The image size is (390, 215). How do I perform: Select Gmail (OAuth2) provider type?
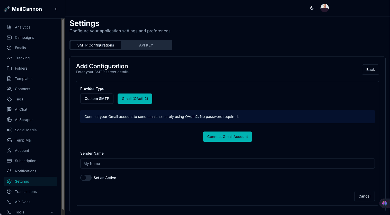pyautogui.click(x=135, y=99)
